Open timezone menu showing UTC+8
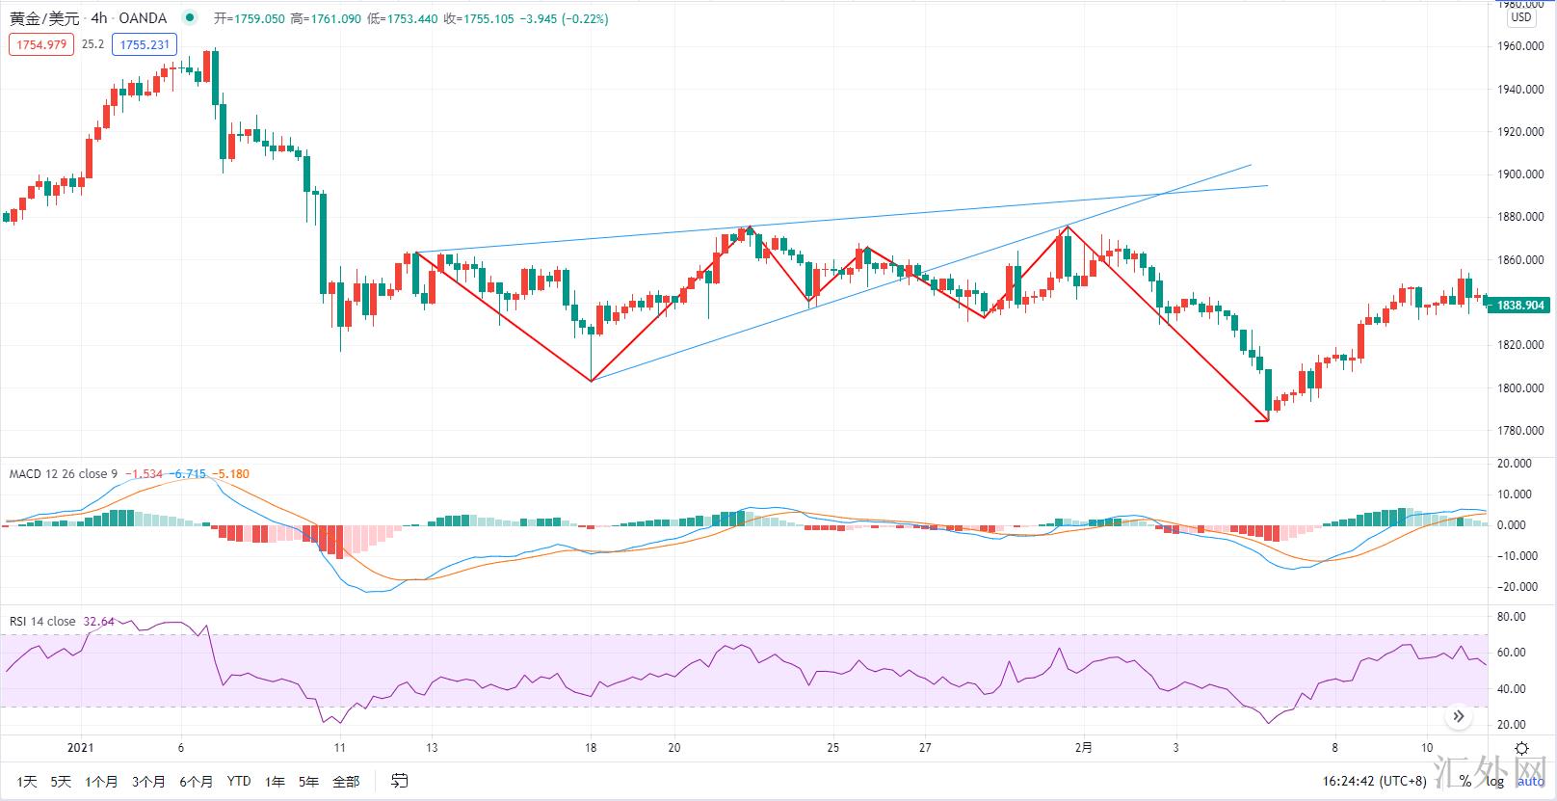The width and height of the screenshot is (1557, 801). pyautogui.click(x=1374, y=781)
